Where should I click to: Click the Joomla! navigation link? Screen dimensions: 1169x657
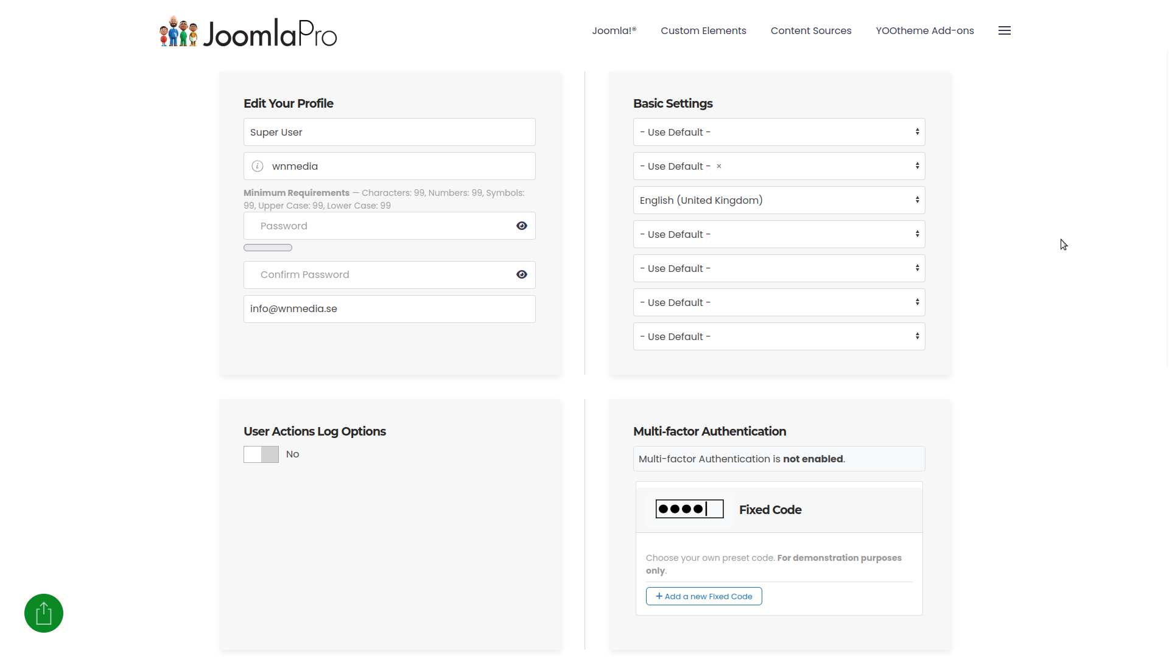click(x=614, y=30)
